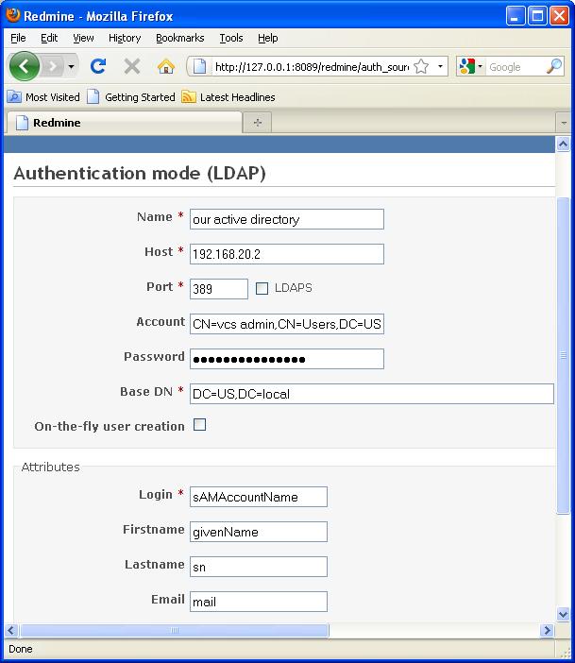Click the horizontal scrollbar right arrow
Screen dimensions: 575x663
[x=547, y=631]
